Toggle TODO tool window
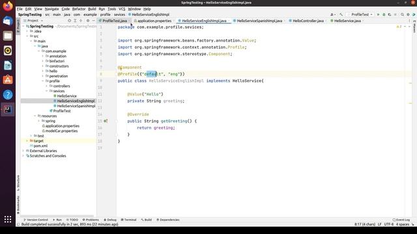This screenshot has height=234, width=417. (72, 220)
